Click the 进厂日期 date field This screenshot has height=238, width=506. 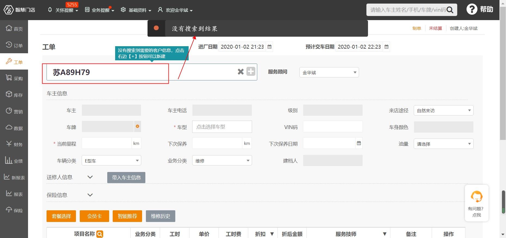pyautogui.click(x=242, y=47)
